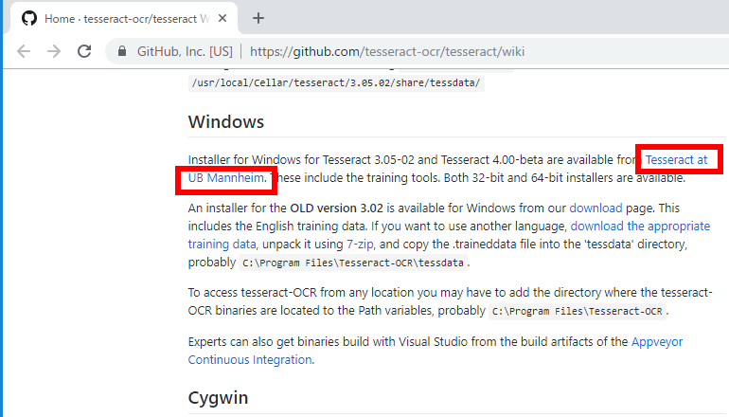Close the tesseract wiki tab
The image size is (729, 417).
(222, 18)
